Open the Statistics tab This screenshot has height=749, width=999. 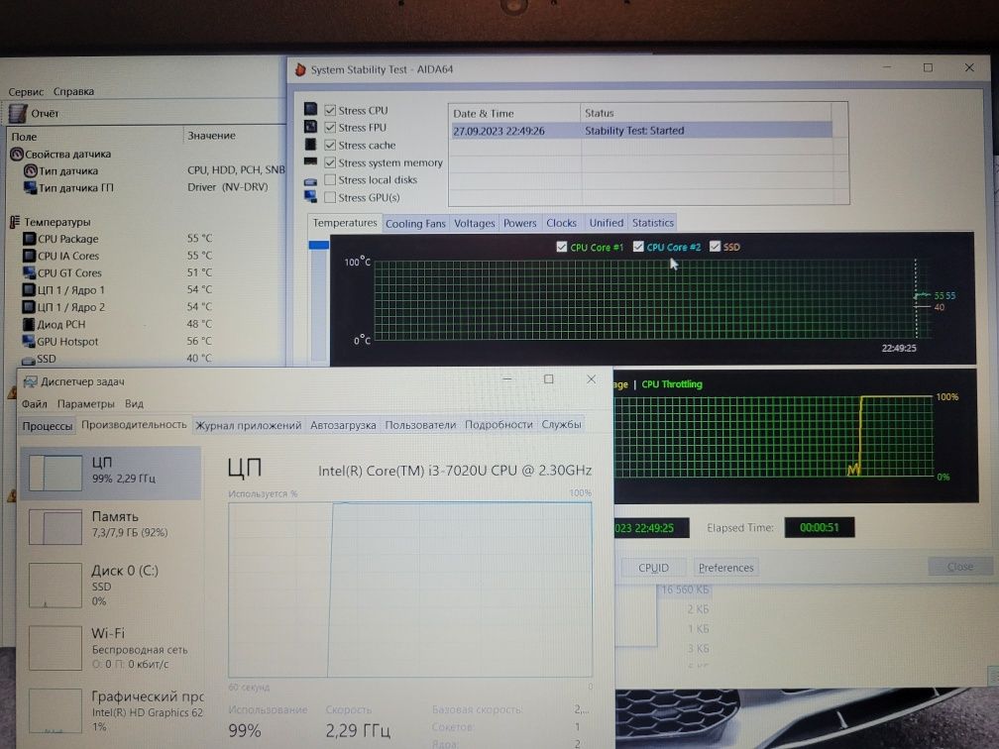click(652, 223)
